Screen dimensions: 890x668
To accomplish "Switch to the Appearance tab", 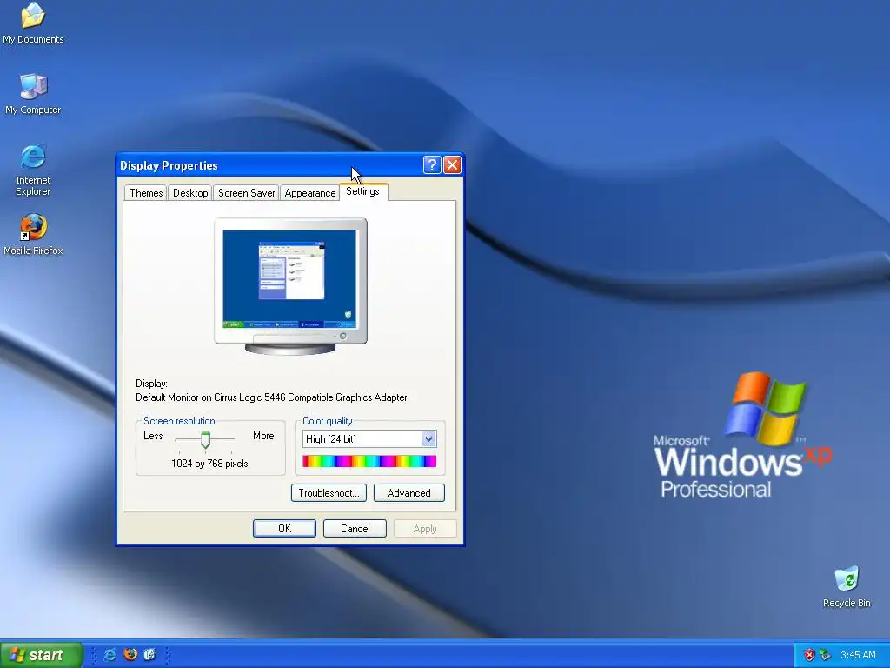I will 310,192.
